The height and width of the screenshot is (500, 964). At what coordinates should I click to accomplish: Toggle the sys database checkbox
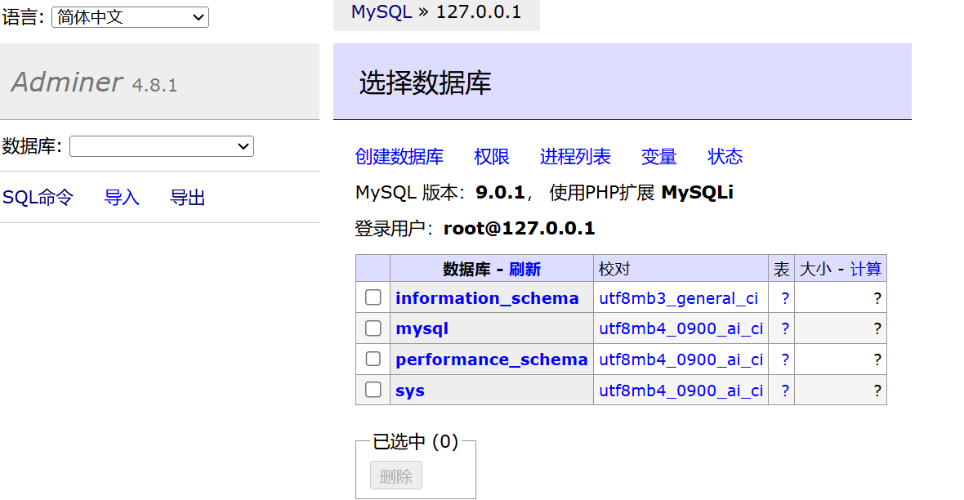[x=373, y=390]
